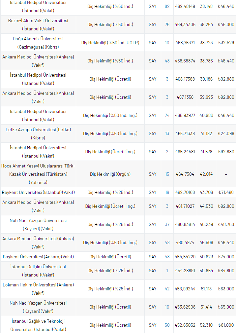237x333 pixels.
Task: Open İstanbul Sağlık ve Teknoloji quota 50
Action: [x=167, y=325]
